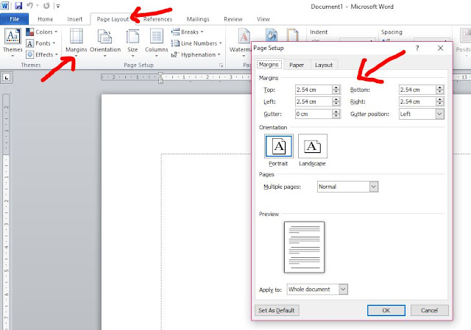The width and height of the screenshot is (471, 330).
Task: Adjust the Left margin spinner arrows
Action: [336, 101]
